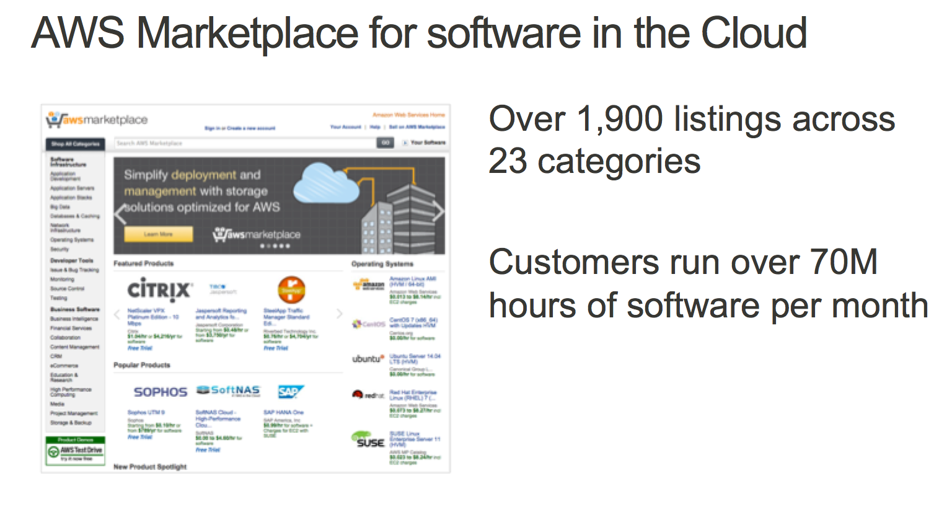
Task: Click the Amazon Web Services OS logo
Action: [369, 285]
